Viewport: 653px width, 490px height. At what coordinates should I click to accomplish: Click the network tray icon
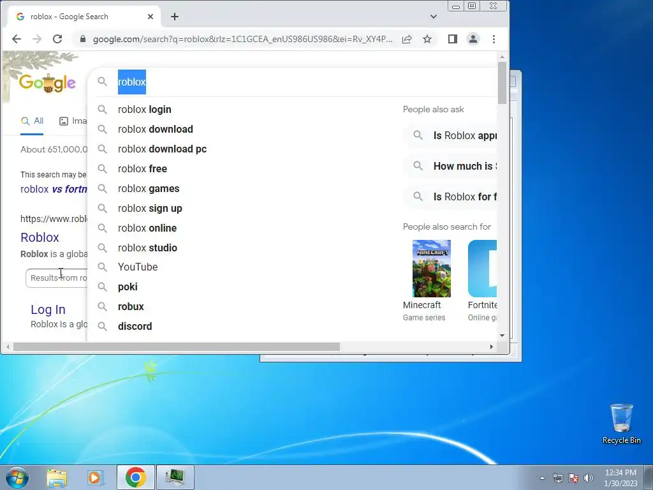click(557, 478)
